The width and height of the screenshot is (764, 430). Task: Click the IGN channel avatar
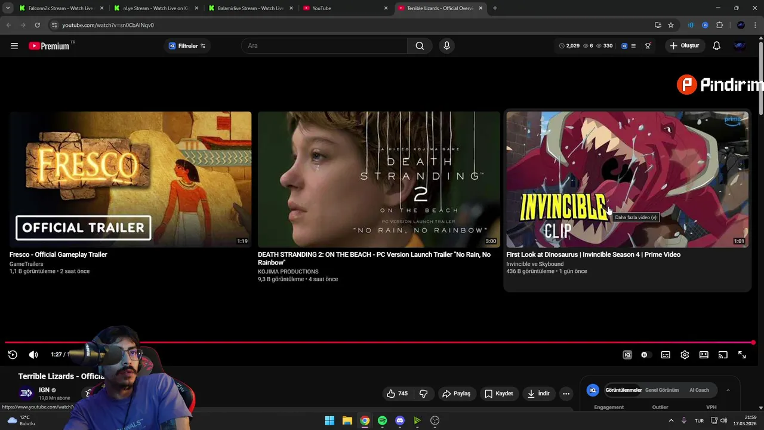pyautogui.click(x=26, y=392)
